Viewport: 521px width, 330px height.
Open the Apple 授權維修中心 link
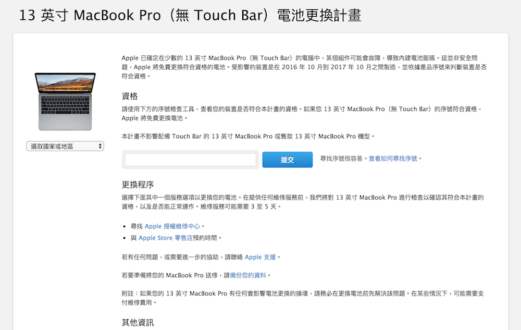point(172,226)
